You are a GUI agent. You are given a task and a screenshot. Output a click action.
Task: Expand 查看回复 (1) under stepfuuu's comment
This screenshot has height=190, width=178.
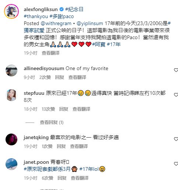click(x=52, y=122)
